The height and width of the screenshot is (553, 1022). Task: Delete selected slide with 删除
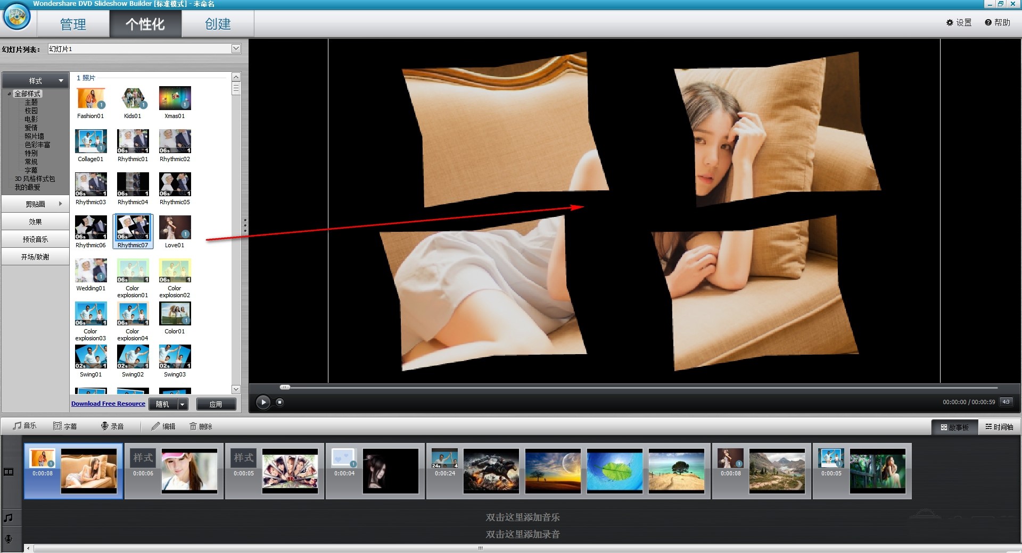201,426
